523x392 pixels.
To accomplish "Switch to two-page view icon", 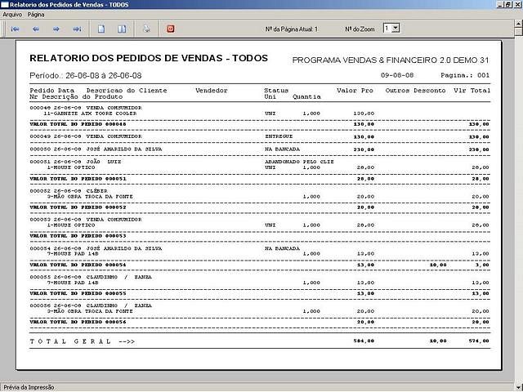I will (122, 29).
